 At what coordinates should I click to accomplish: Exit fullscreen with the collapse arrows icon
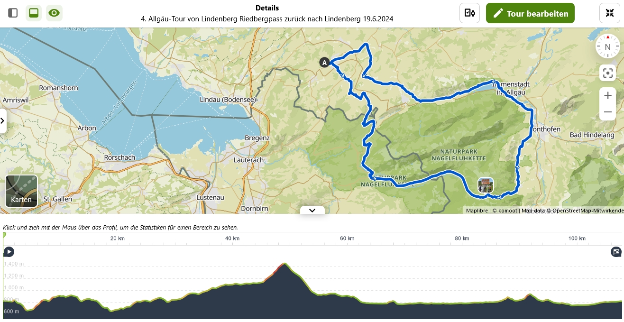[x=610, y=13]
